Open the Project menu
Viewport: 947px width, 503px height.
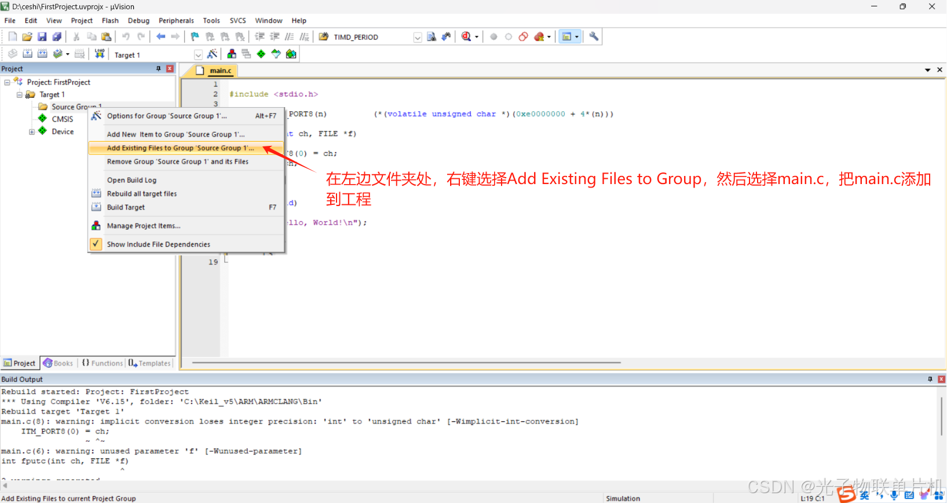(x=82, y=20)
